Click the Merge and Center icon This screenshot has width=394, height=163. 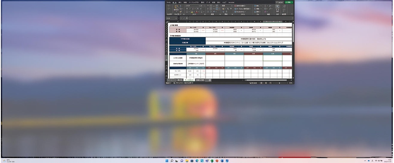point(217,9)
